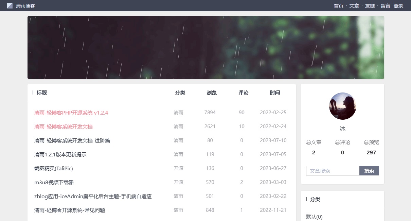This screenshot has height=221, width=411.
Task: Click the 文章搜索 search input field
Action: click(333, 170)
